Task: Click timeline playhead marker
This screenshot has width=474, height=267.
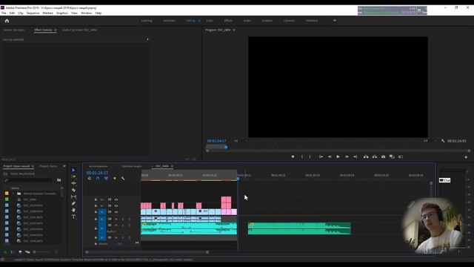Action: point(238,178)
